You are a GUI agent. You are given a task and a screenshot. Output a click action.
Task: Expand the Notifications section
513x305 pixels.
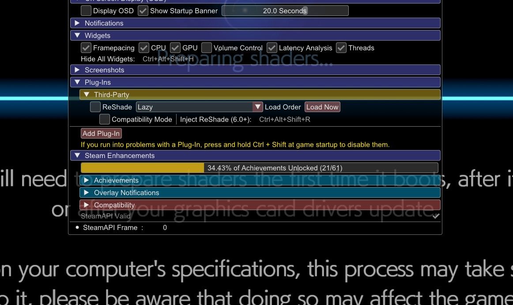255,23
